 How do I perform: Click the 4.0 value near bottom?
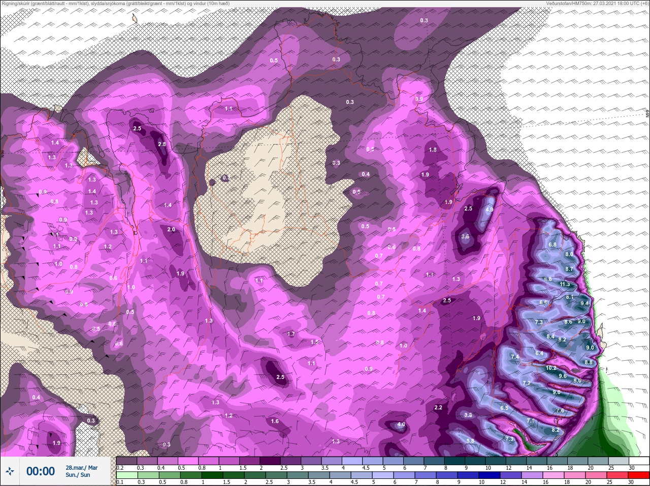401,425
